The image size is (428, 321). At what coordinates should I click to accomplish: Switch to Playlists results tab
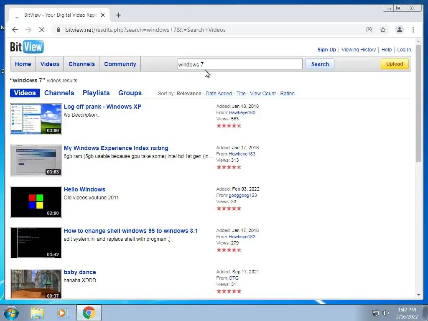pyautogui.click(x=96, y=93)
